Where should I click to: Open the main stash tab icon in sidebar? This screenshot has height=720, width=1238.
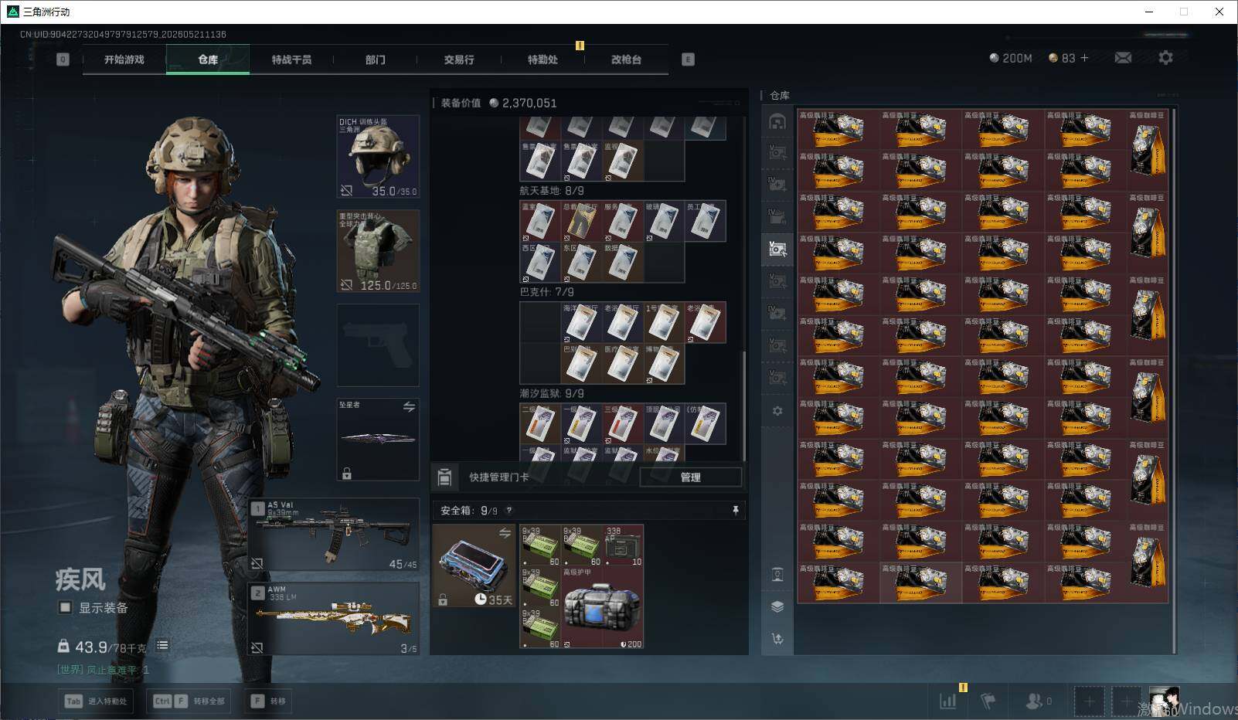pos(777,121)
